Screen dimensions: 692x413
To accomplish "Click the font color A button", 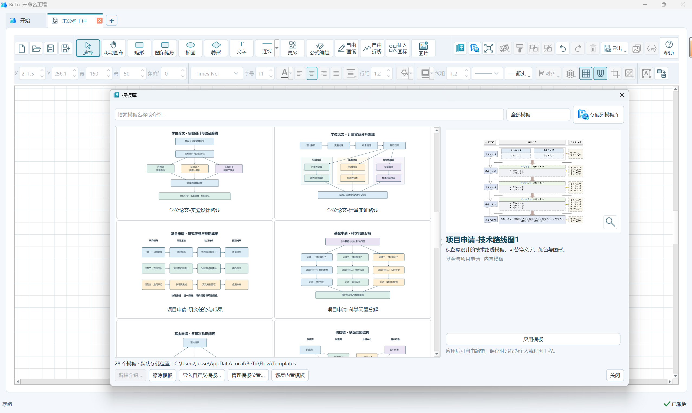I will pos(284,73).
